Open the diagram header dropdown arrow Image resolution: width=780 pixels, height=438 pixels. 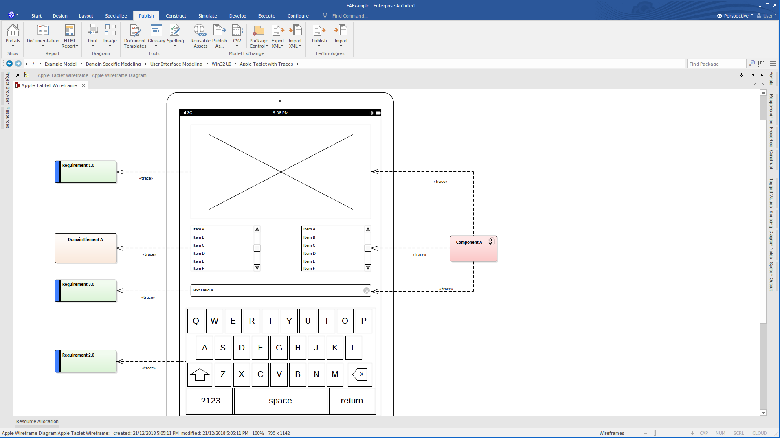753,75
